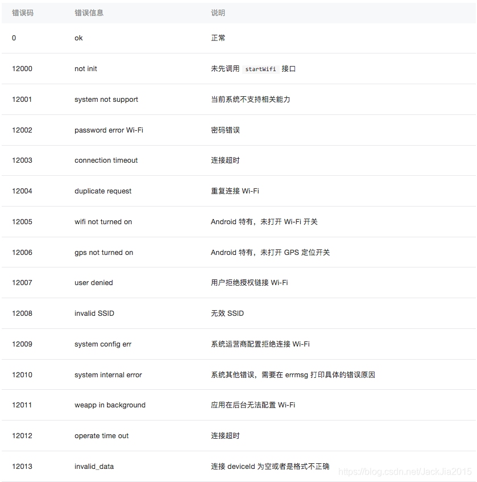Image resolution: width=477 pixels, height=482 pixels.
Task: Select error code 12001
Action: 22,100
